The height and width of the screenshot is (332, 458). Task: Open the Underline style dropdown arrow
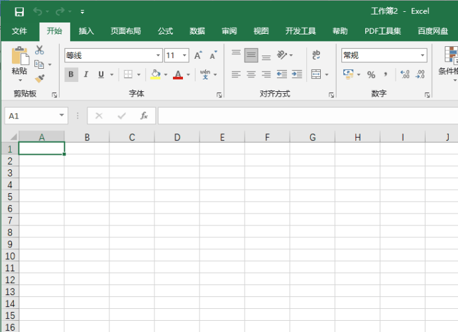(111, 75)
